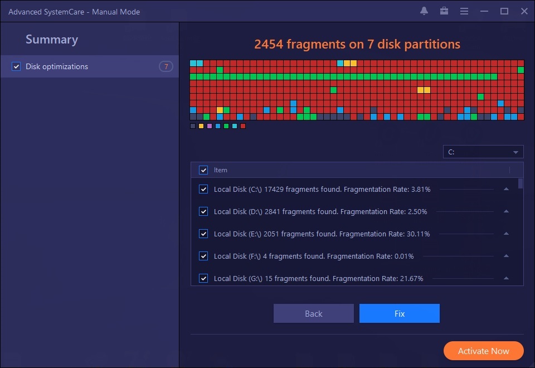Select the 'Local Disk (C:\) 17429 fragments found' text
Image resolution: width=535 pixels, height=368 pixels.
tap(277, 189)
